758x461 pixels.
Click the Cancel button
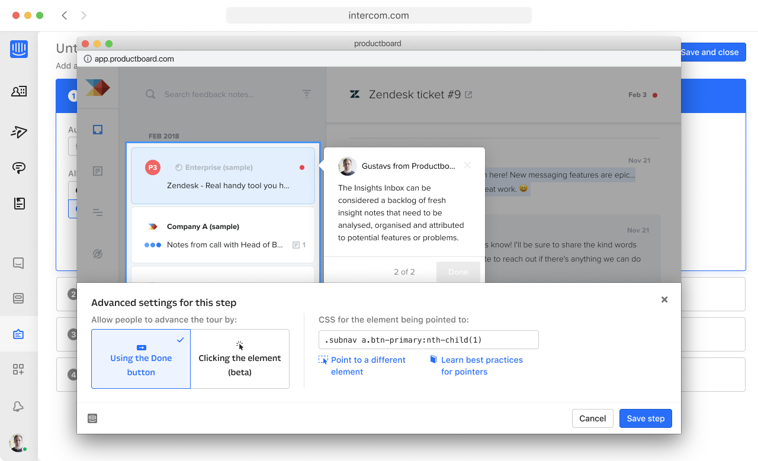593,418
